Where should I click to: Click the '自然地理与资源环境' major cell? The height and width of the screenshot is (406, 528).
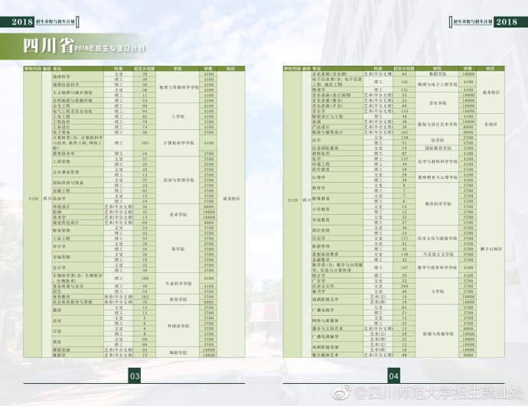[x=78, y=101]
